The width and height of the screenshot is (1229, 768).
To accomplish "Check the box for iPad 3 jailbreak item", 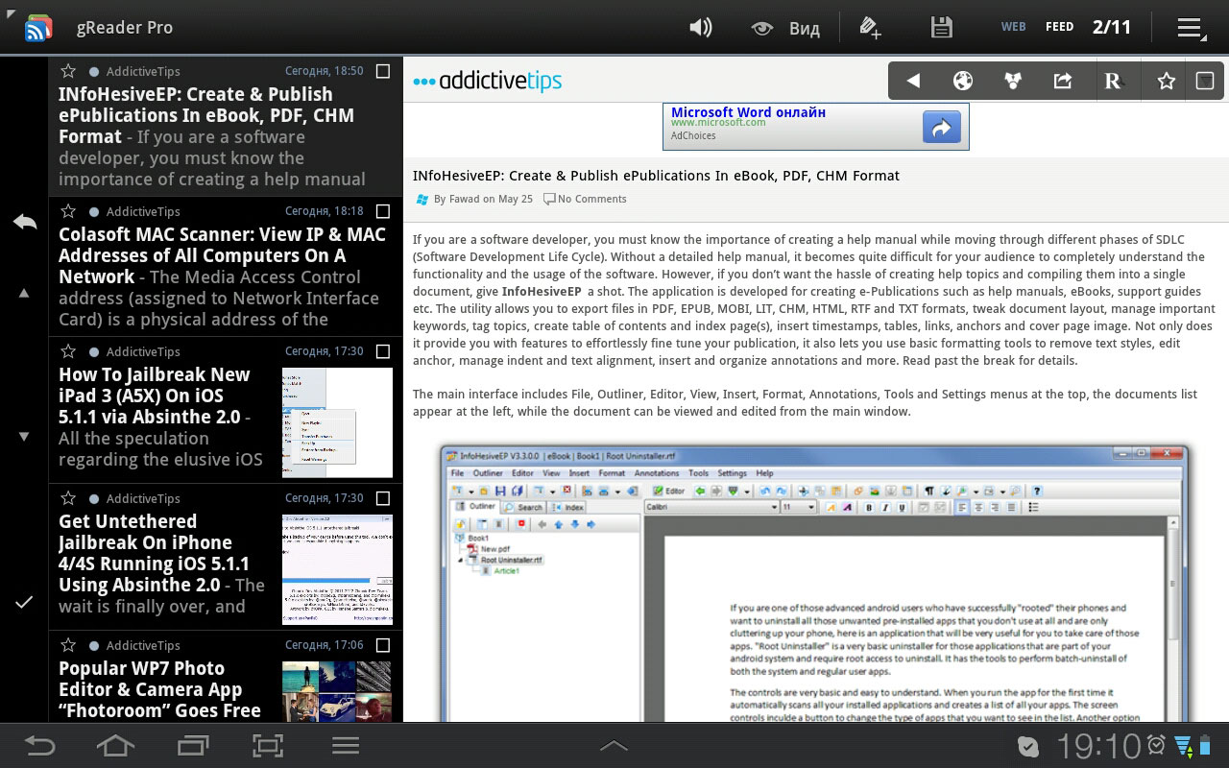I will [383, 351].
